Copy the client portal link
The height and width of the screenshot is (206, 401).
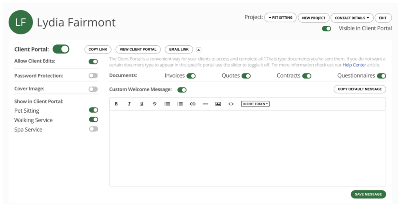[98, 49]
